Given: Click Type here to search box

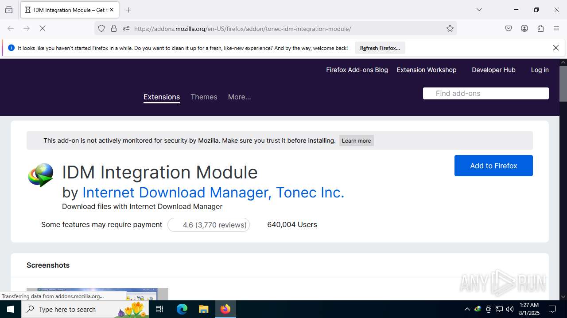Looking at the screenshot, I should pyautogui.click(x=85, y=309).
